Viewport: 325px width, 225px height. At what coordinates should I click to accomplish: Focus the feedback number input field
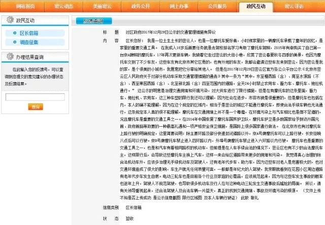[35, 97]
